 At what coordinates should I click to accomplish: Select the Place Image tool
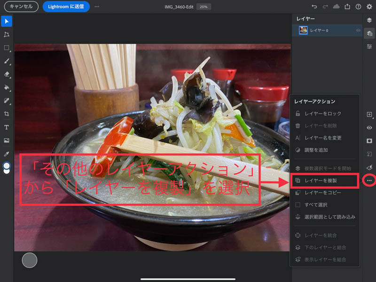(x=7, y=140)
